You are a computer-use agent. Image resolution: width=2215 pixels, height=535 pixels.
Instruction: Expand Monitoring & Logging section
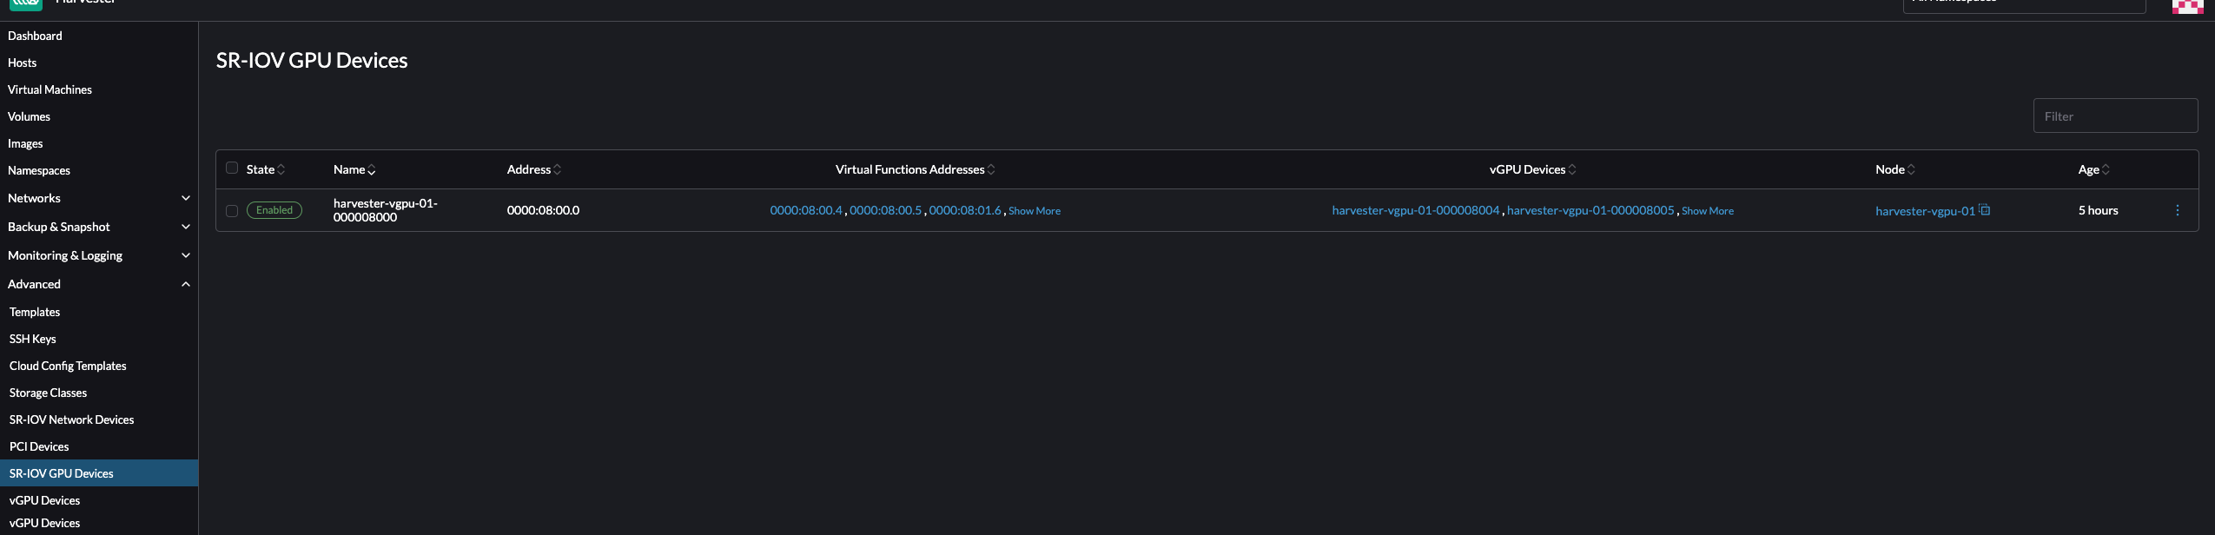[185, 255]
